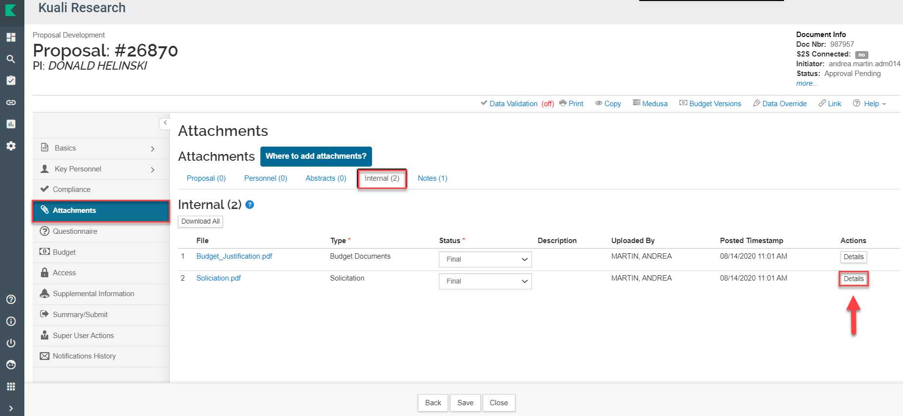Click Where to add attachments? button
This screenshot has width=903, height=416.
click(x=316, y=156)
